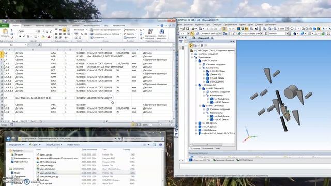The width and height of the screenshot is (331, 186).
Task: Click the Excel help question mark icon
Action: (x=162, y=25)
